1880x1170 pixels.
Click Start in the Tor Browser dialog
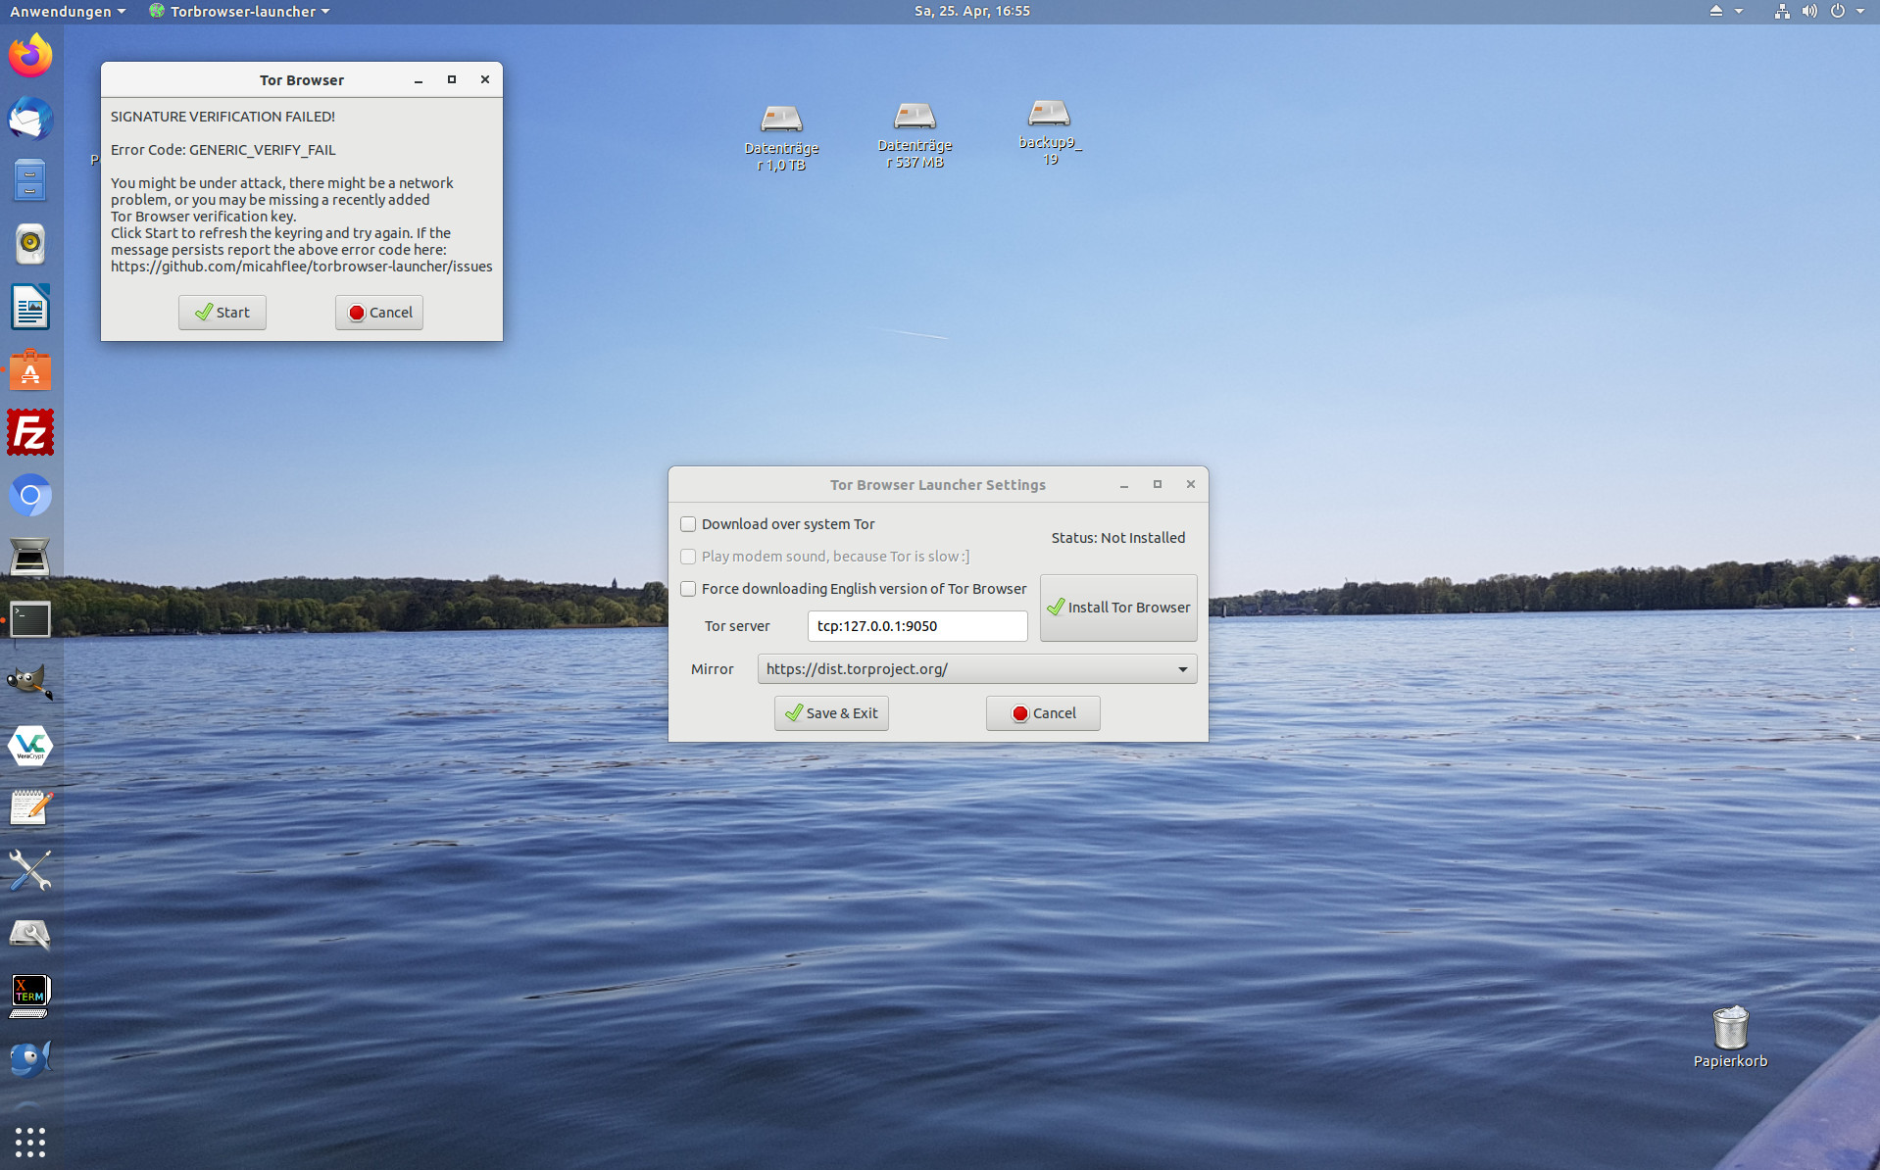223,313
